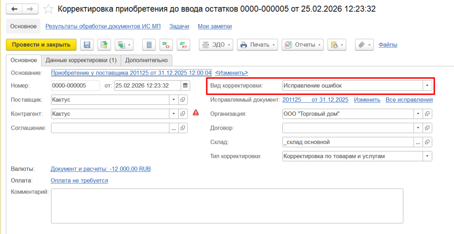Screen dimensions: 454x234
Task: Switch to the Дополнительно tab
Action: pos(146,60)
